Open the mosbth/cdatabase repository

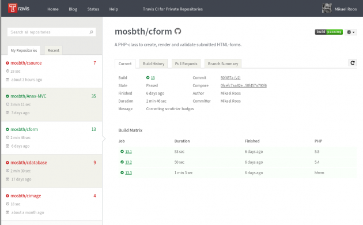[x=29, y=163]
